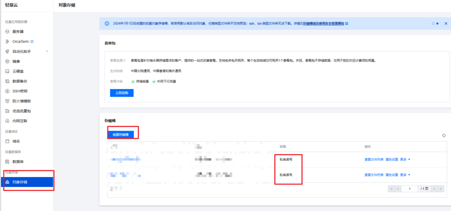Click the 立即选购 purchase button
Viewport: 451px width, 211px height.
[122, 93]
